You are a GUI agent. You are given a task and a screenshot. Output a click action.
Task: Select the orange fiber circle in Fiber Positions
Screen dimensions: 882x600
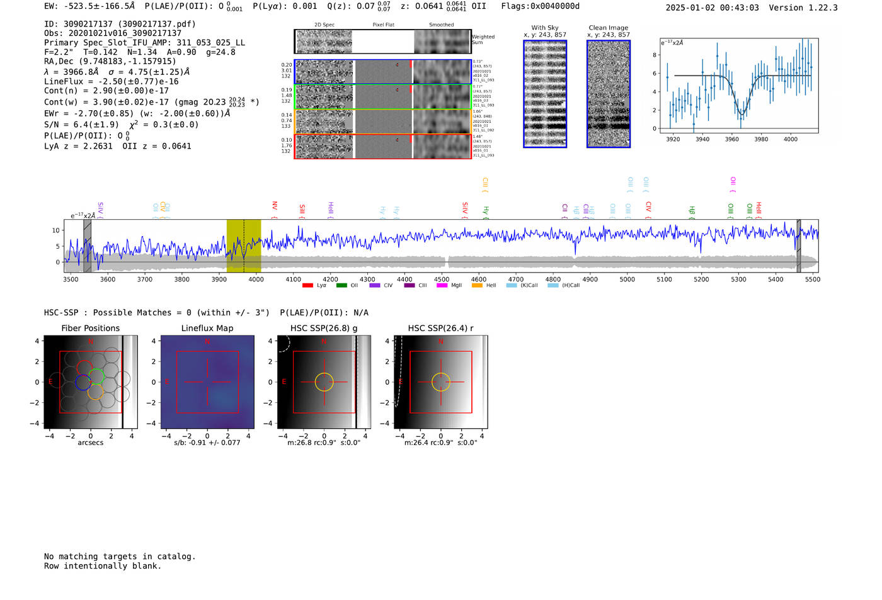94,392
